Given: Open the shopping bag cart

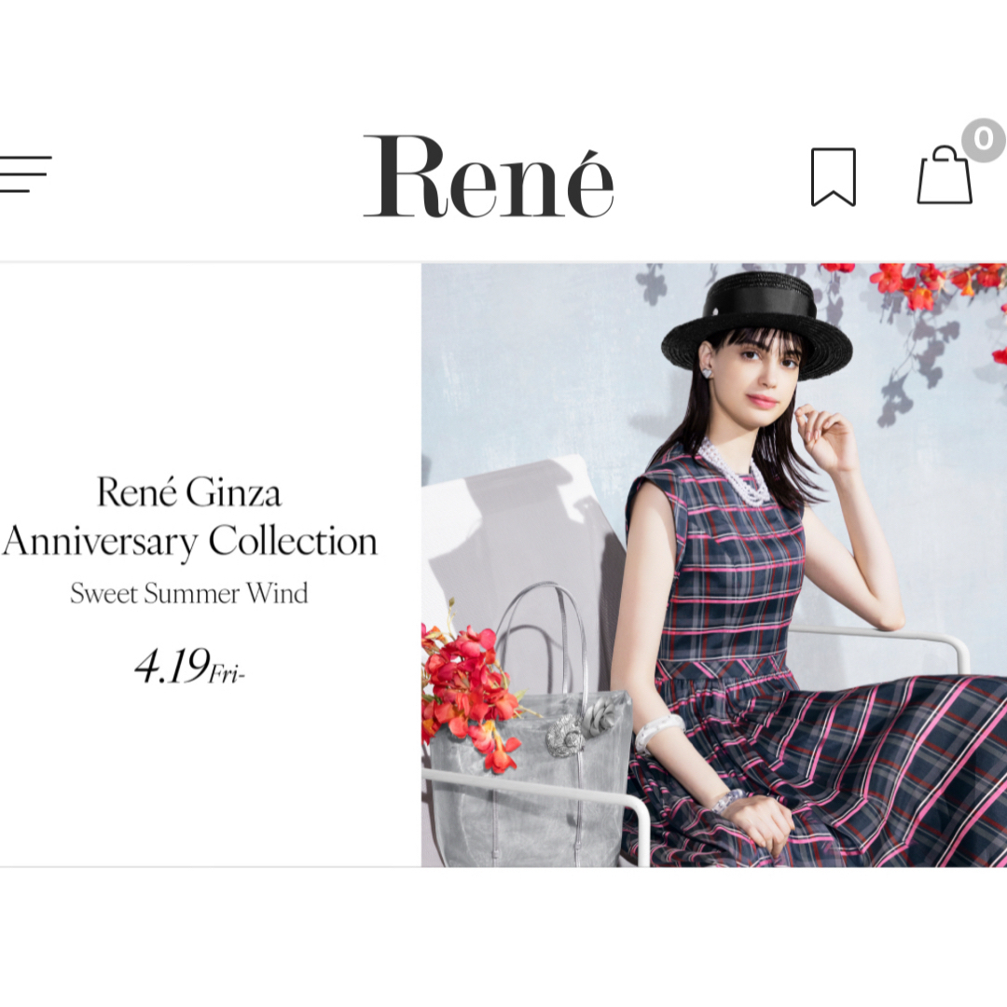Looking at the screenshot, I should 944,175.
